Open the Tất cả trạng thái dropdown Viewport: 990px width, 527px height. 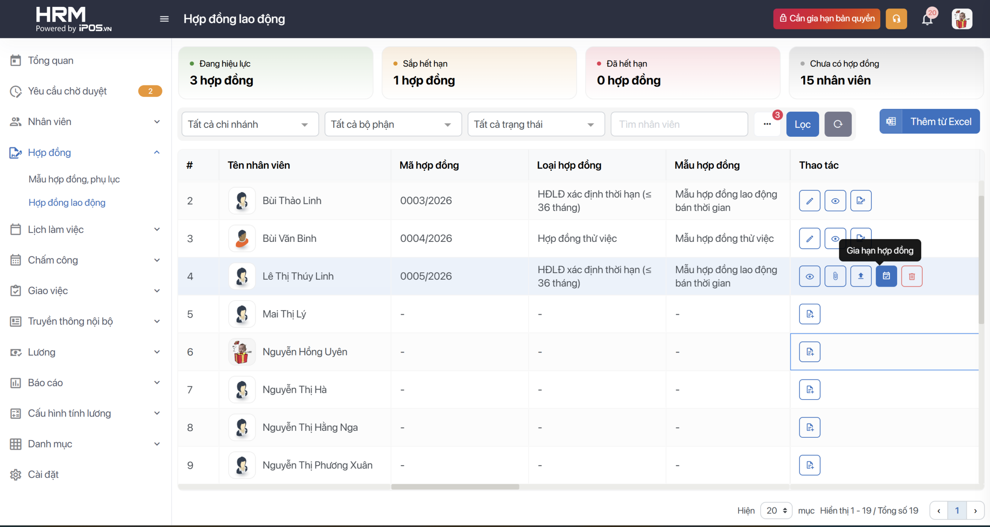[x=536, y=124]
